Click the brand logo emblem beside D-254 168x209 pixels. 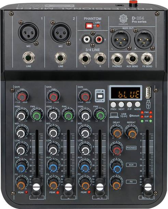(123, 19)
